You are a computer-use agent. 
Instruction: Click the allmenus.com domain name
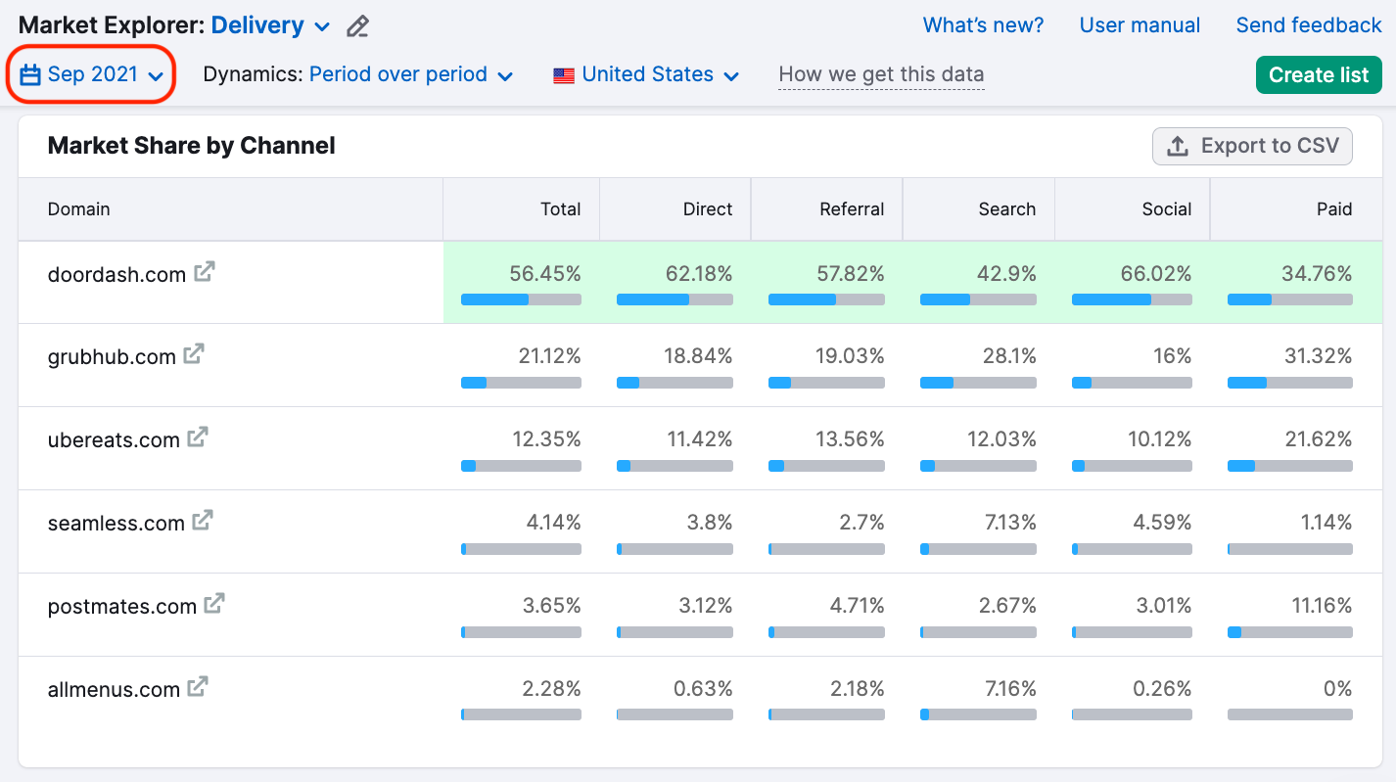[114, 689]
